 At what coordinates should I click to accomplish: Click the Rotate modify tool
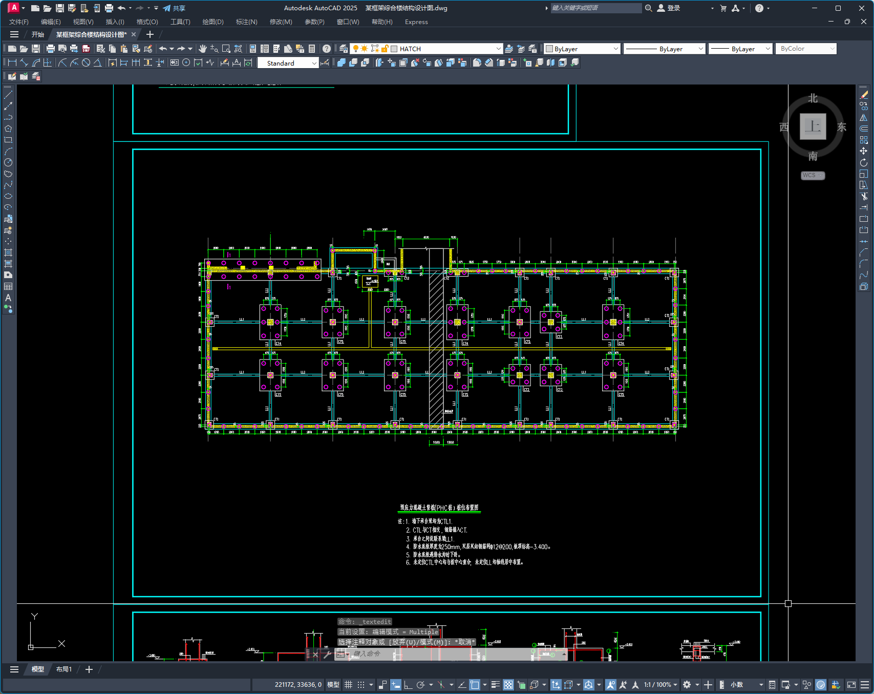864,162
